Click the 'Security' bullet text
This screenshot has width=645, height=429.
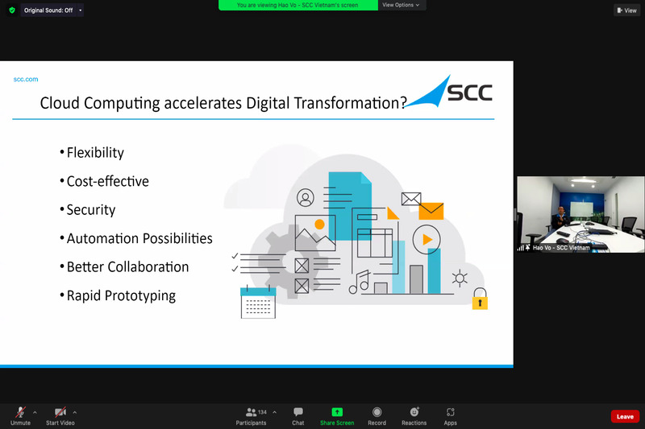(91, 210)
